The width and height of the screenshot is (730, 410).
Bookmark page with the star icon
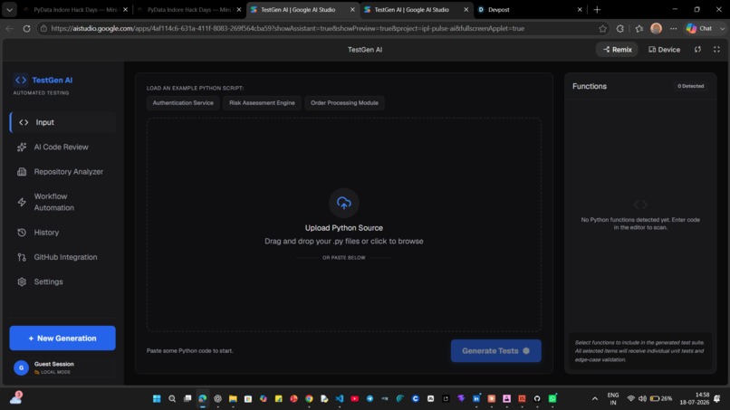[603, 28]
